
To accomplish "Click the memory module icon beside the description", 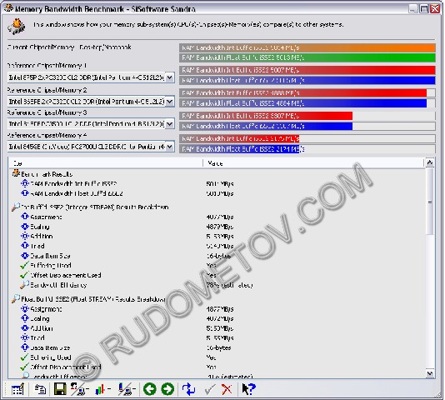I will click(17, 27).
